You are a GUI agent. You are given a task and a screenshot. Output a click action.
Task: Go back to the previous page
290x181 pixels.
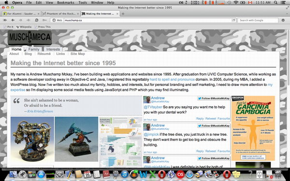tap(13, 20)
